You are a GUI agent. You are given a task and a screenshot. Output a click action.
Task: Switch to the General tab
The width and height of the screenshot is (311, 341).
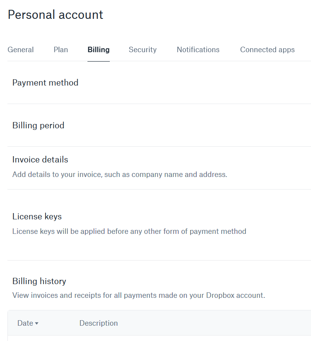[21, 50]
